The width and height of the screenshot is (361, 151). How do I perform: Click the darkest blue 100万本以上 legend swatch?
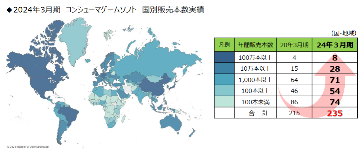click(224, 58)
